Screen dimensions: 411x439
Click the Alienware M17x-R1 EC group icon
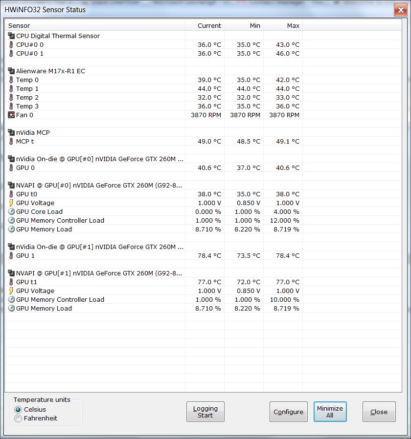pos(11,71)
